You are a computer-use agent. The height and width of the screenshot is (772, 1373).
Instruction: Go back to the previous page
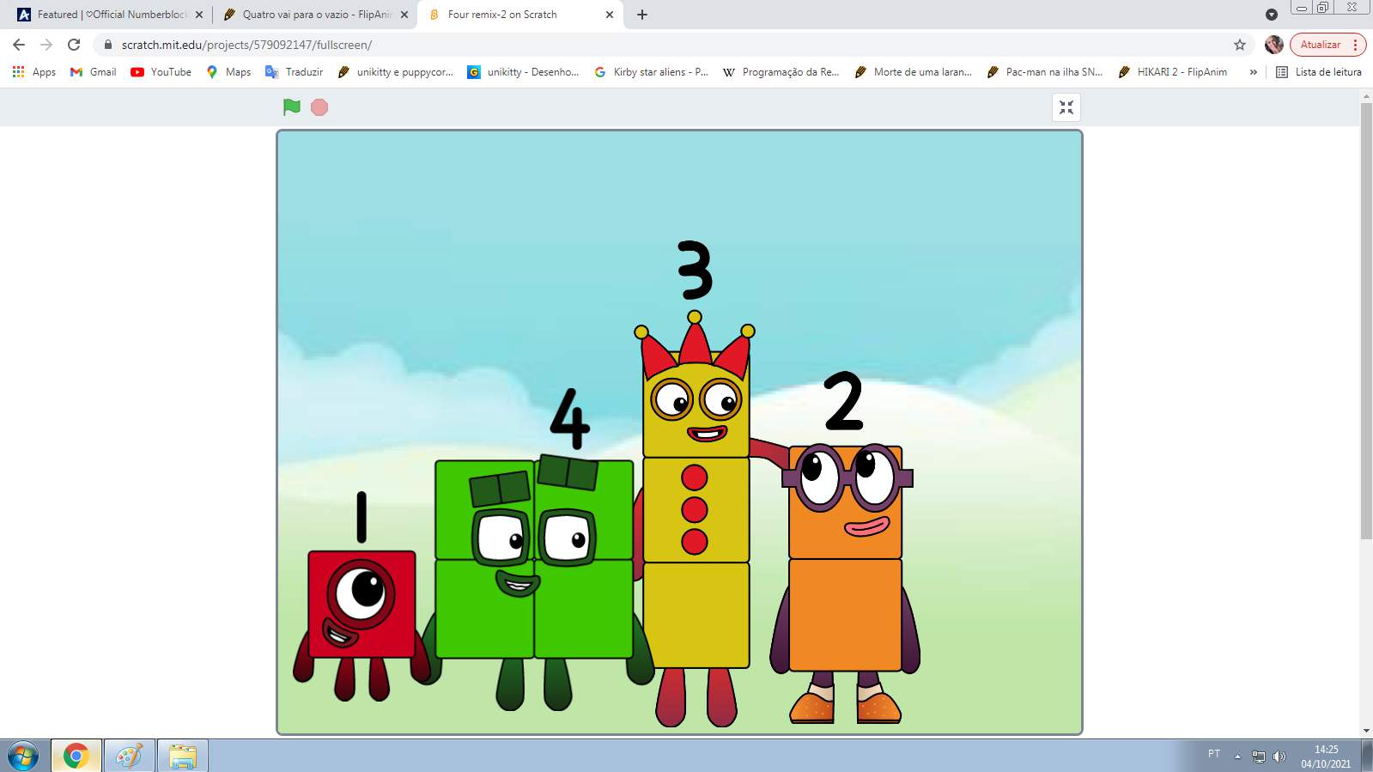point(19,45)
